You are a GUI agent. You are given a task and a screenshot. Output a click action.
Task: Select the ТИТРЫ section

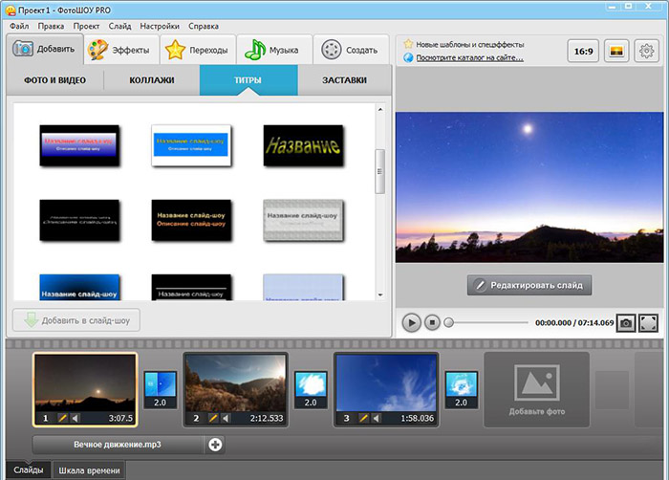point(248,80)
